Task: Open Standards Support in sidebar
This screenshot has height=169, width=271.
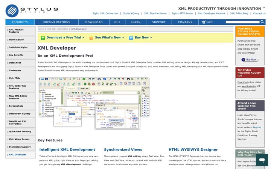Action: [20, 147]
